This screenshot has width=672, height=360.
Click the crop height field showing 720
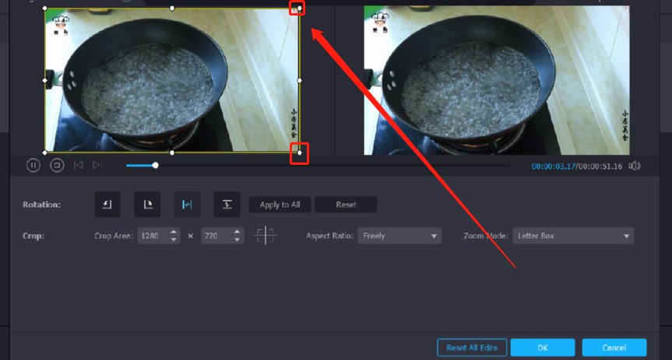(214, 236)
